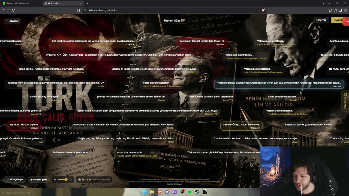Click the 'Bayrakları bayrak yapan' Asena signature
This screenshot has height=196, width=349.
click(308, 126)
